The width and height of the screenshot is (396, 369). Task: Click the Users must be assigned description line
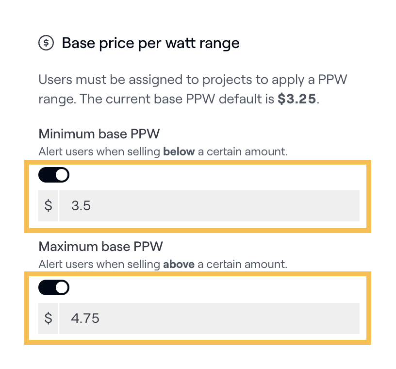tap(193, 80)
